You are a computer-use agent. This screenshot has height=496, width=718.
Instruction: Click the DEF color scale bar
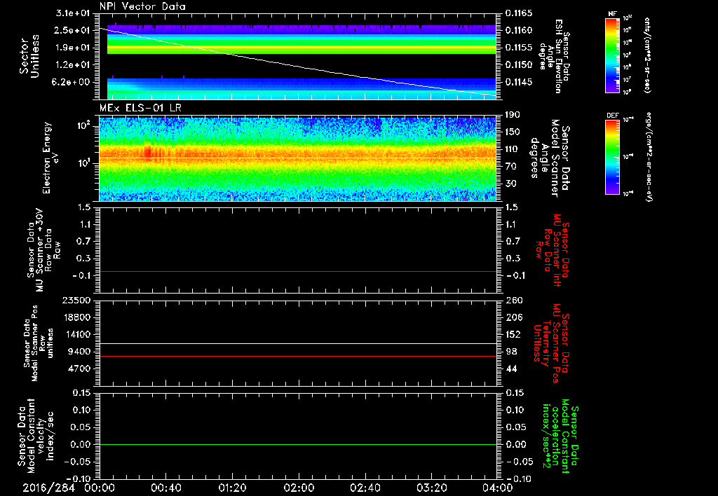click(611, 158)
